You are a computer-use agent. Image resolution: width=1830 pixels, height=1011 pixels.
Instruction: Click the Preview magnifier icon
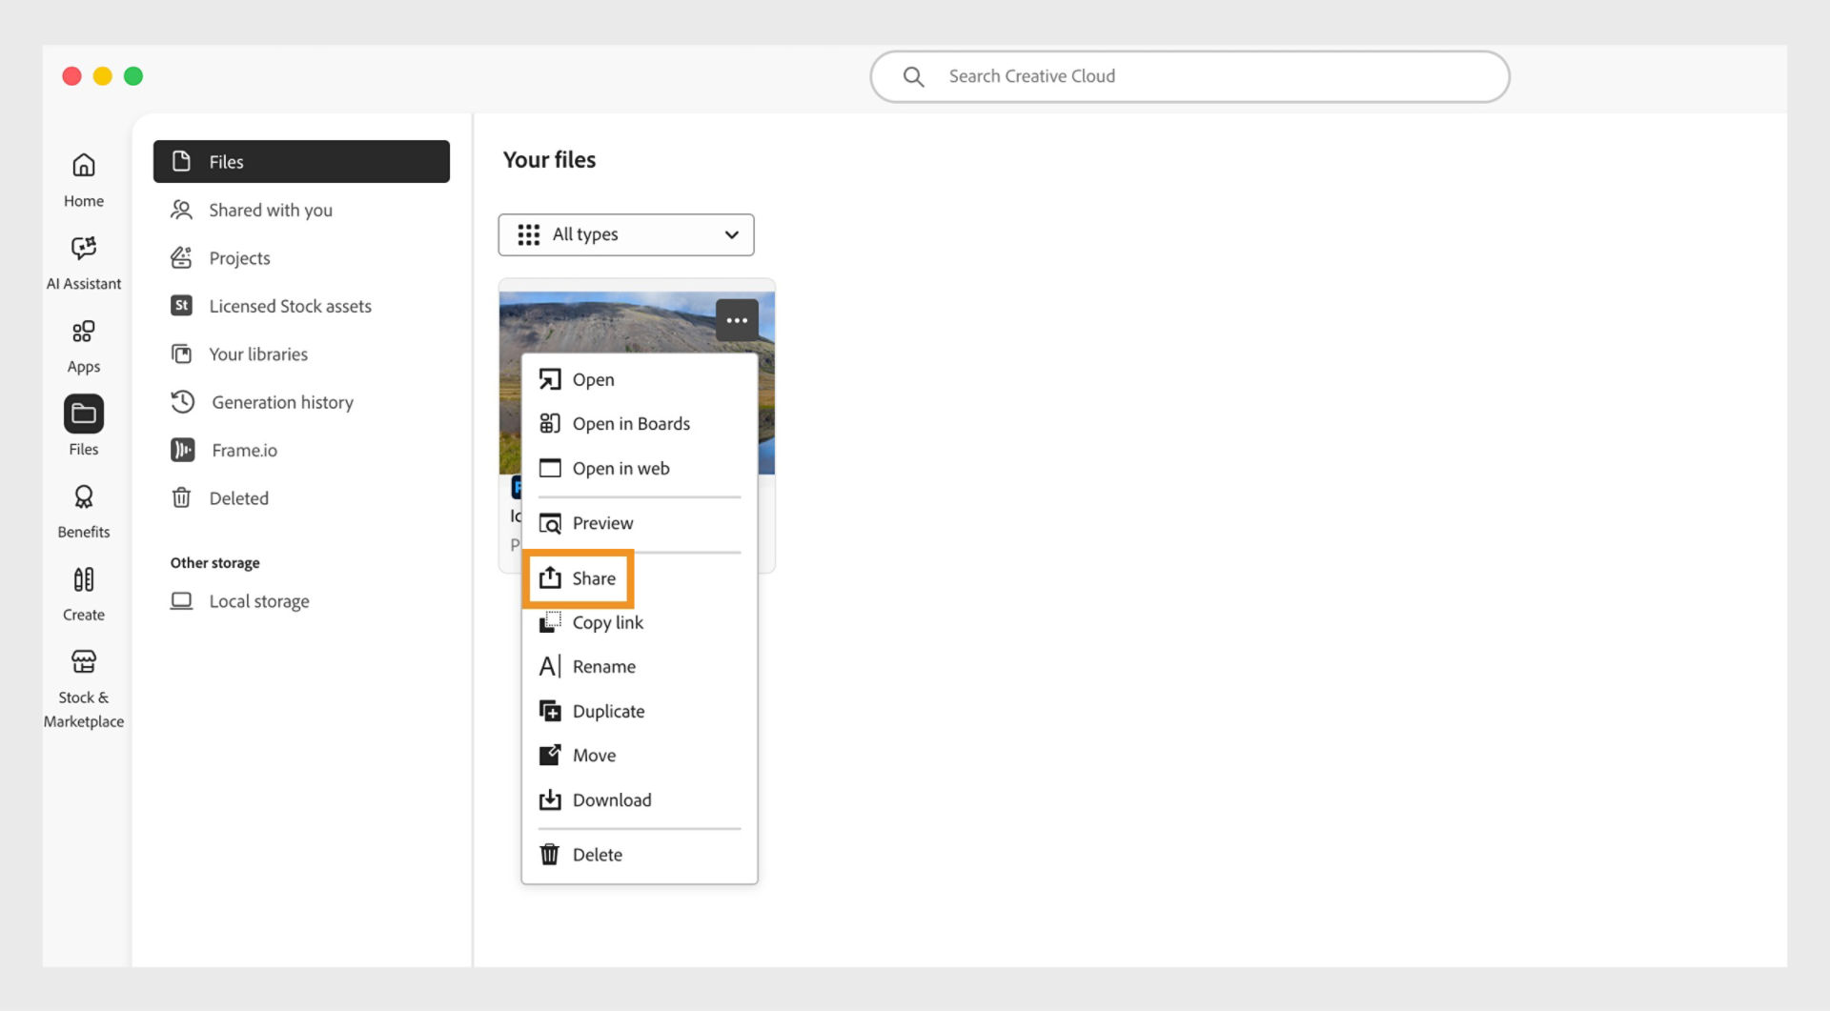point(550,523)
